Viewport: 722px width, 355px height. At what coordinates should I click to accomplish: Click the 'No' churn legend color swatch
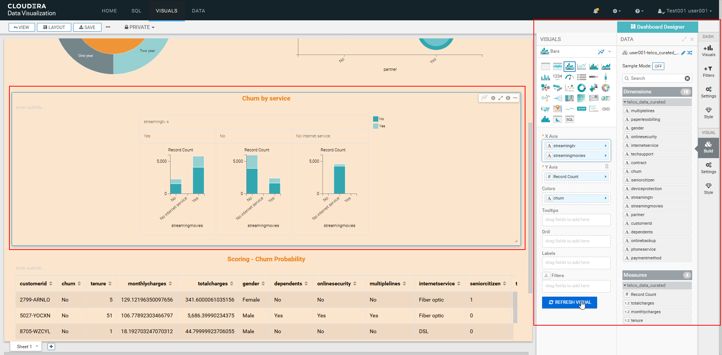click(x=376, y=119)
